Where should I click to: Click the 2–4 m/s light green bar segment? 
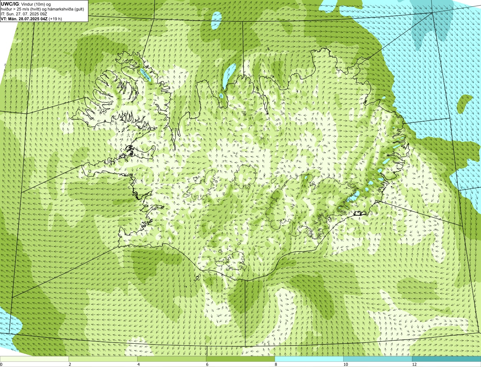coord(103,359)
